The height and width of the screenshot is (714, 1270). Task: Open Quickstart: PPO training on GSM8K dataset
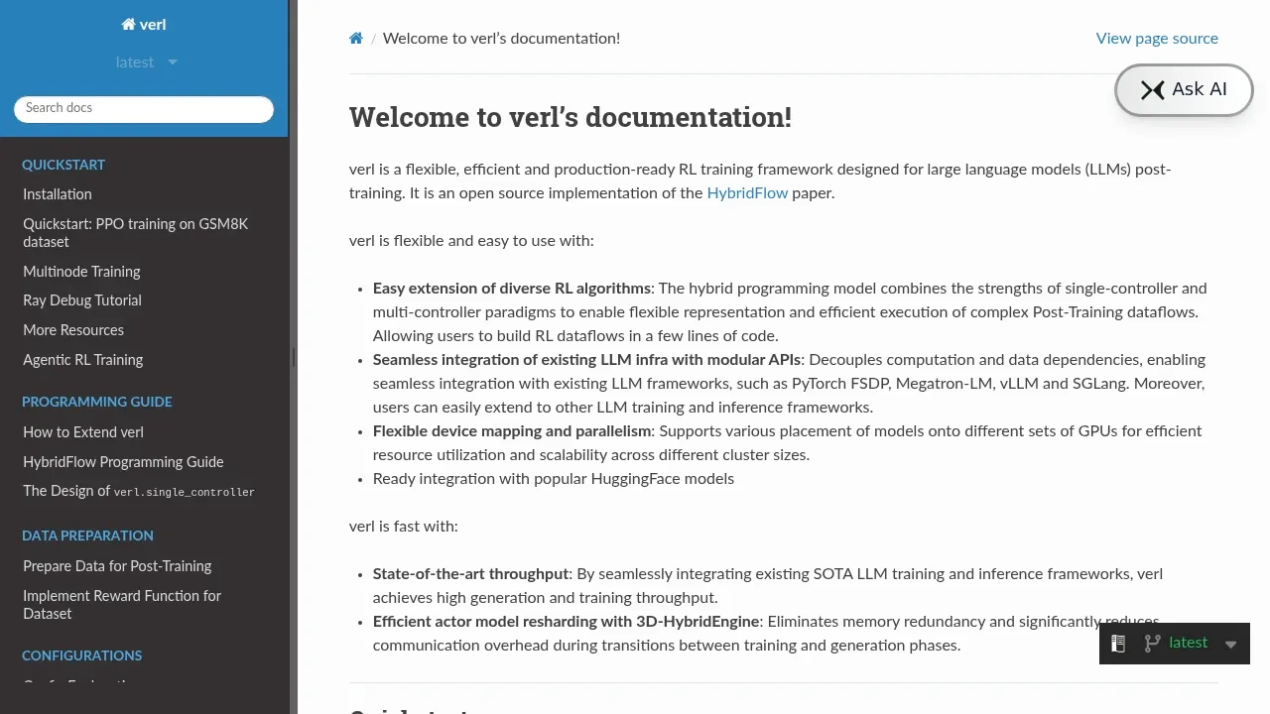[x=136, y=233]
